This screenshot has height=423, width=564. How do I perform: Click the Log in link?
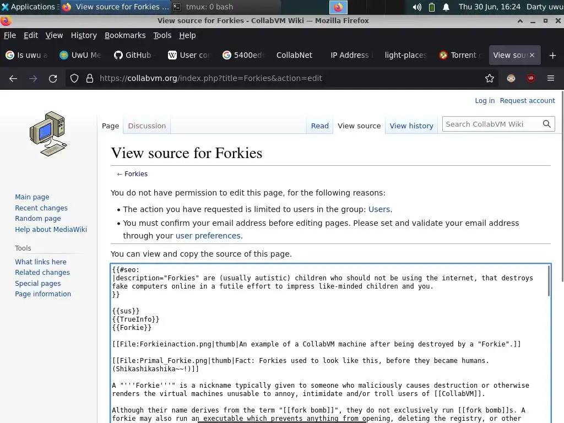[x=485, y=101]
